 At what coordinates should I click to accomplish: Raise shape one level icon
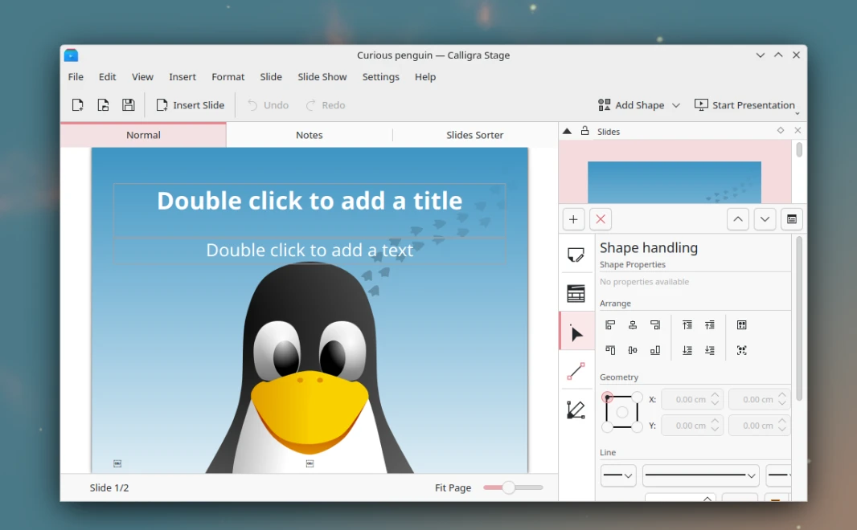pyautogui.click(x=709, y=325)
